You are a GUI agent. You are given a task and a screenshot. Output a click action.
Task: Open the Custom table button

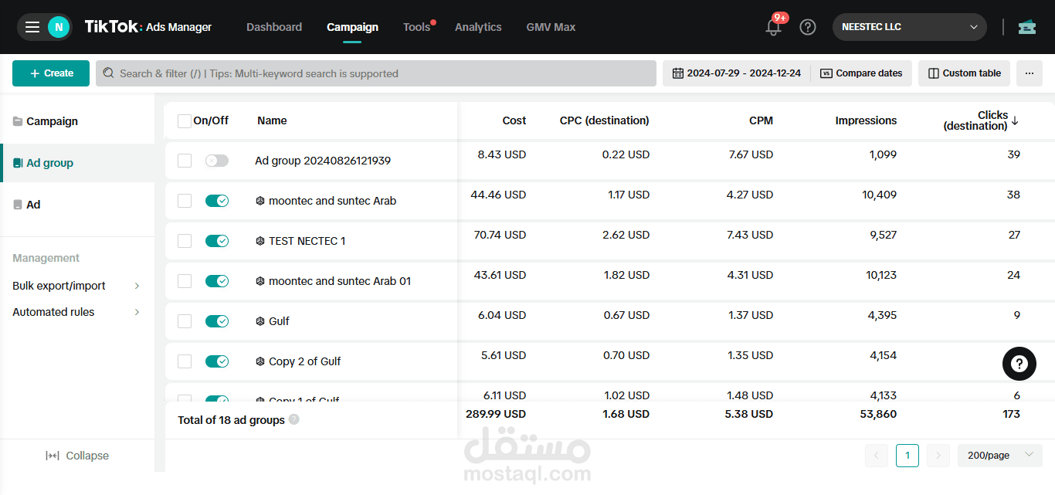(964, 73)
